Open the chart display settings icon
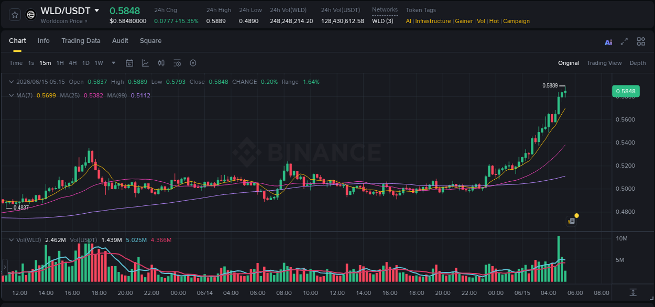 (177, 63)
